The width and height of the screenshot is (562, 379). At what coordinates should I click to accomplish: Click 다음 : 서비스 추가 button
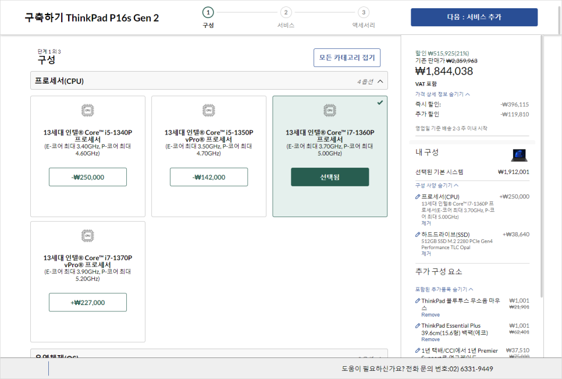point(474,17)
